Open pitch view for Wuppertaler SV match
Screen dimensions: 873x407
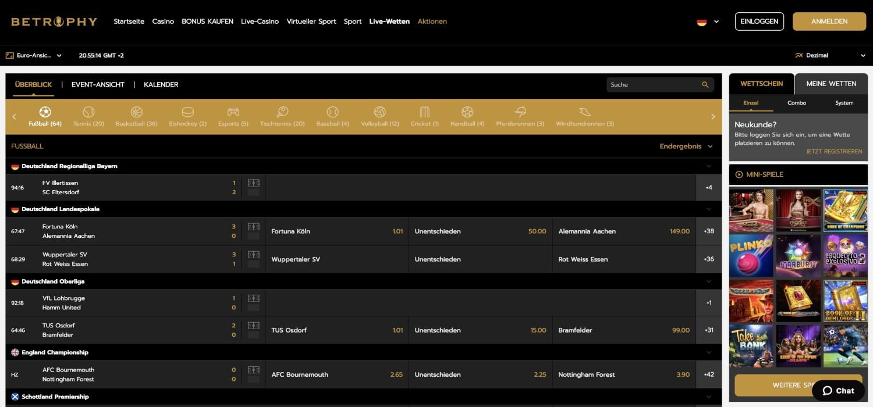click(x=253, y=254)
